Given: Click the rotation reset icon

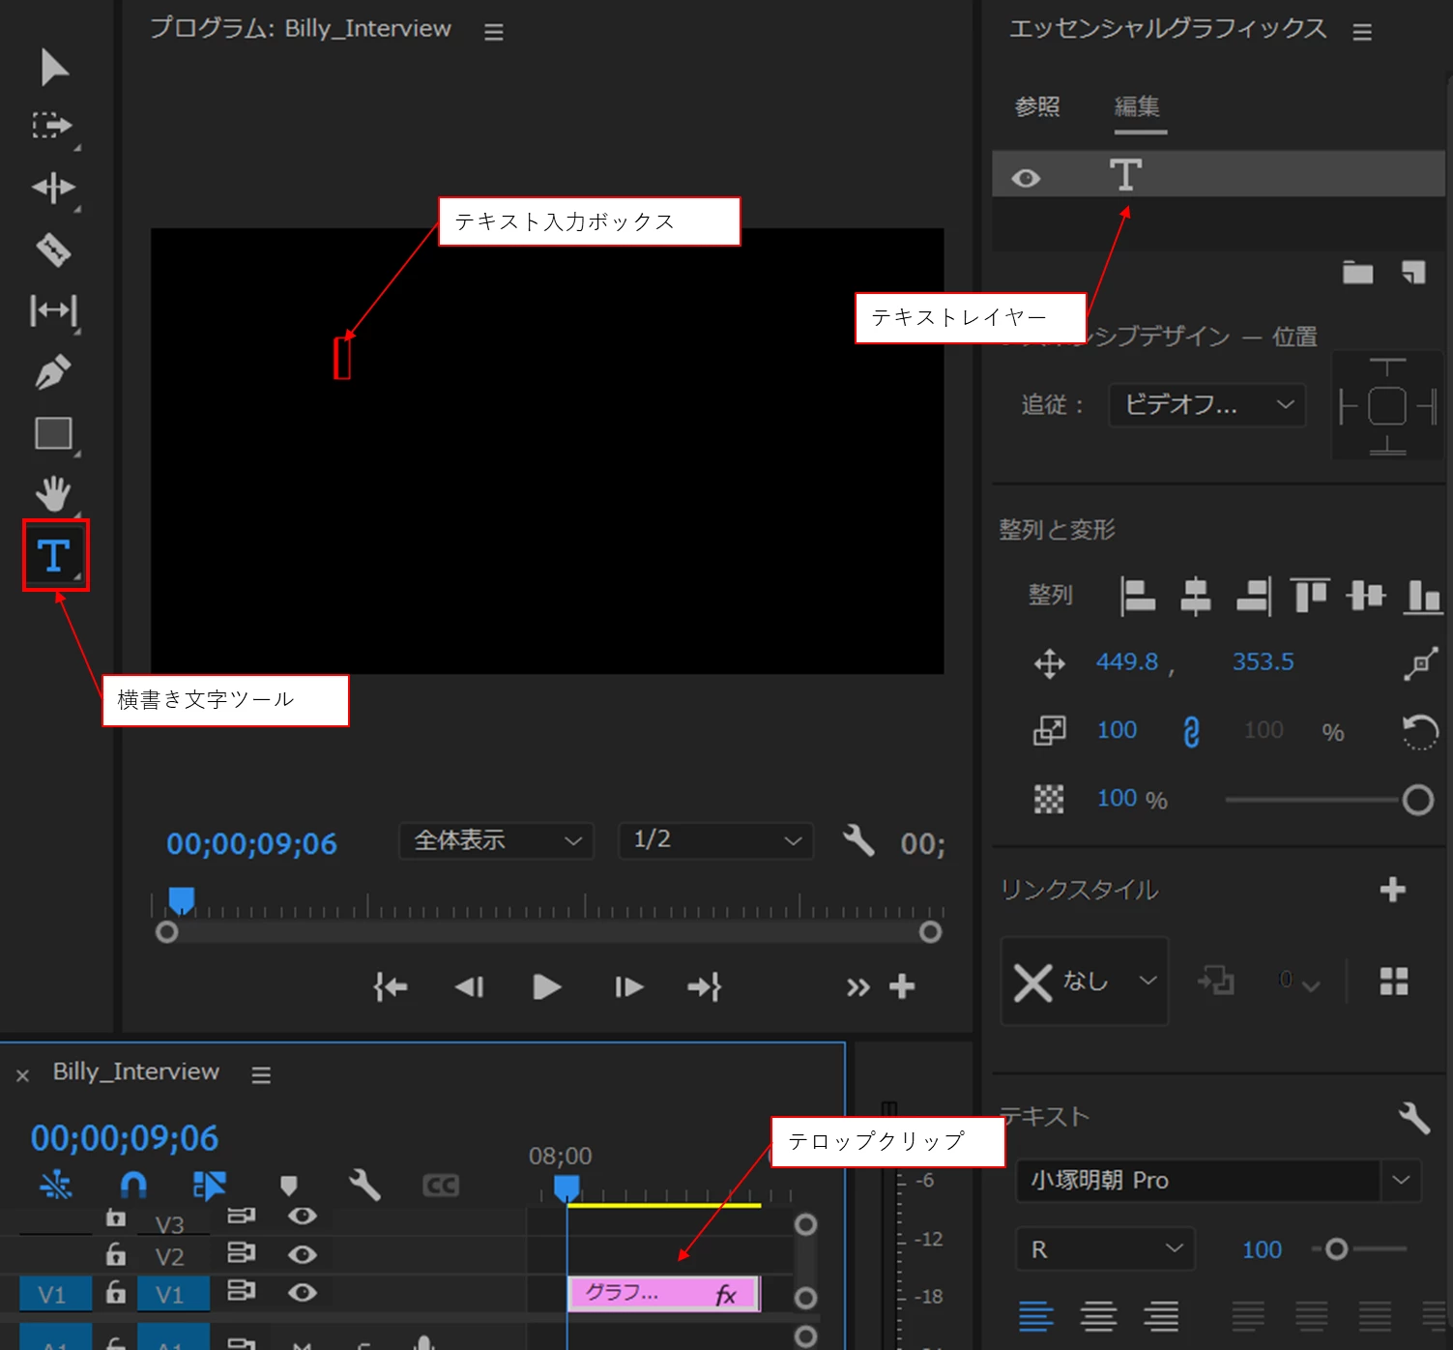Looking at the screenshot, I should point(1420,732).
